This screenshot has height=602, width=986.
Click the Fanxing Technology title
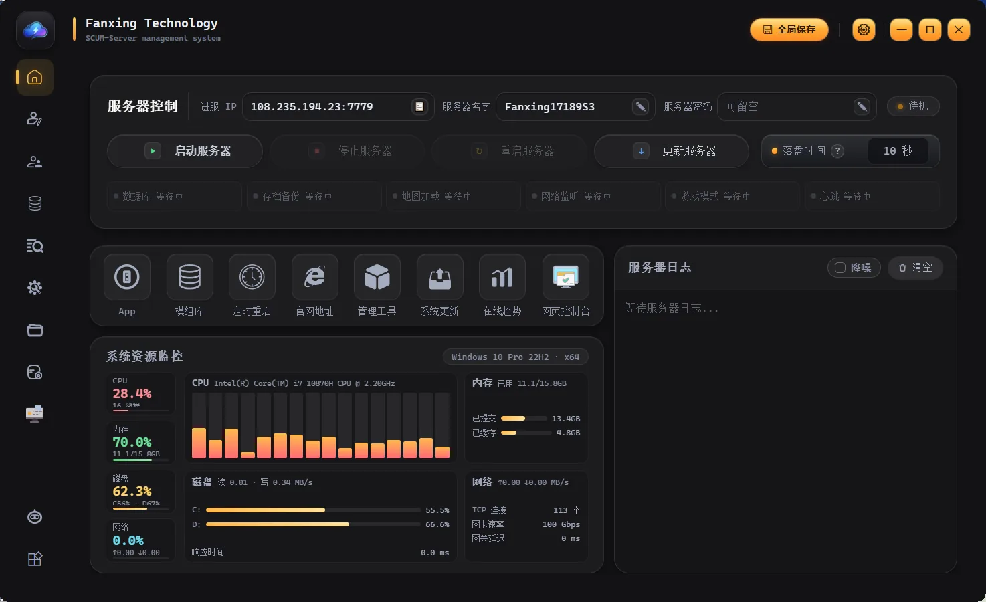point(152,23)
